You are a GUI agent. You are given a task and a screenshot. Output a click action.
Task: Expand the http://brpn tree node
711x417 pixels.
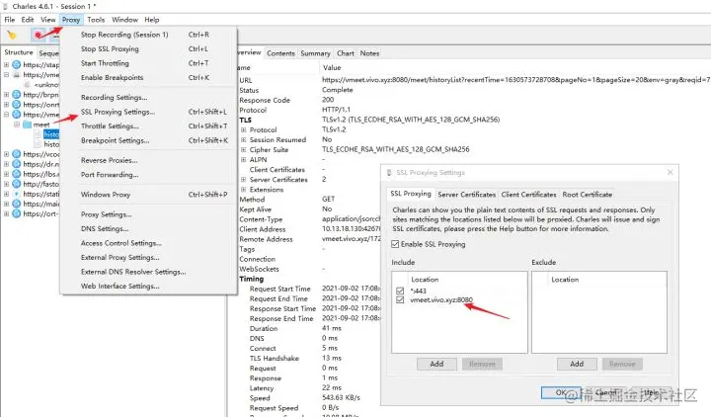point(6,95)
